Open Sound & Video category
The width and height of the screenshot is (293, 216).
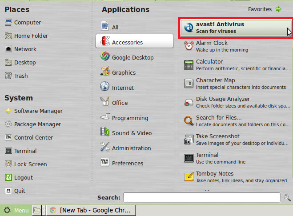point(126,132)
